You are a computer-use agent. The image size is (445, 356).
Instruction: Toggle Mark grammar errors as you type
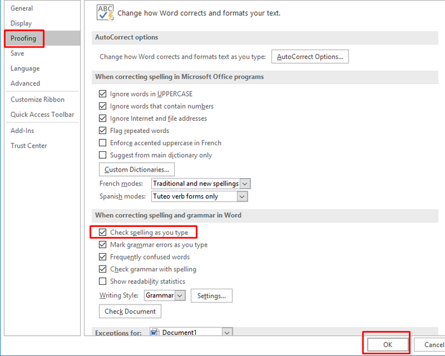click(x=102, y=244)
